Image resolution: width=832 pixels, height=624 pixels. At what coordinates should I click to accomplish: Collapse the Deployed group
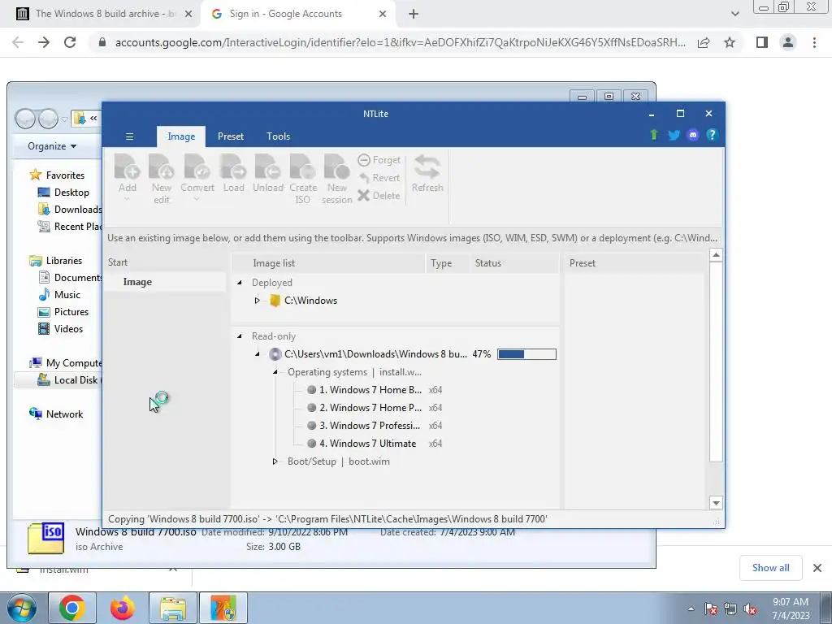click(x=240, y=283)
